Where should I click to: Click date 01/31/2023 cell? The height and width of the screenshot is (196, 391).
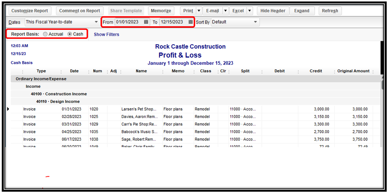[x=72, y=109]
